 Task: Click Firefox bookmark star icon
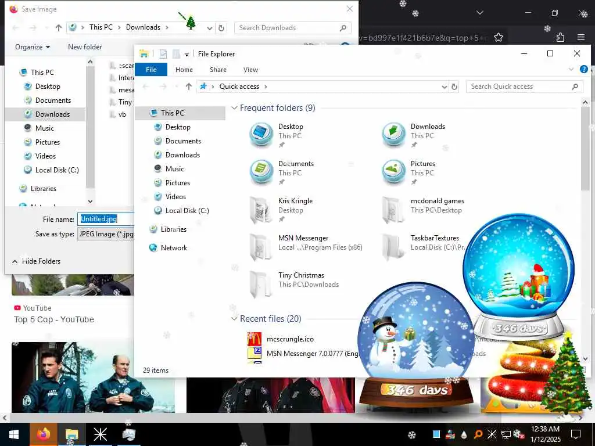pos(499,37)
